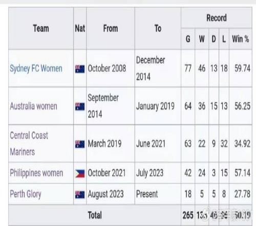Visit the Perth Glory link
This screenshot has height=226, width=256.
tap(26, 194)
